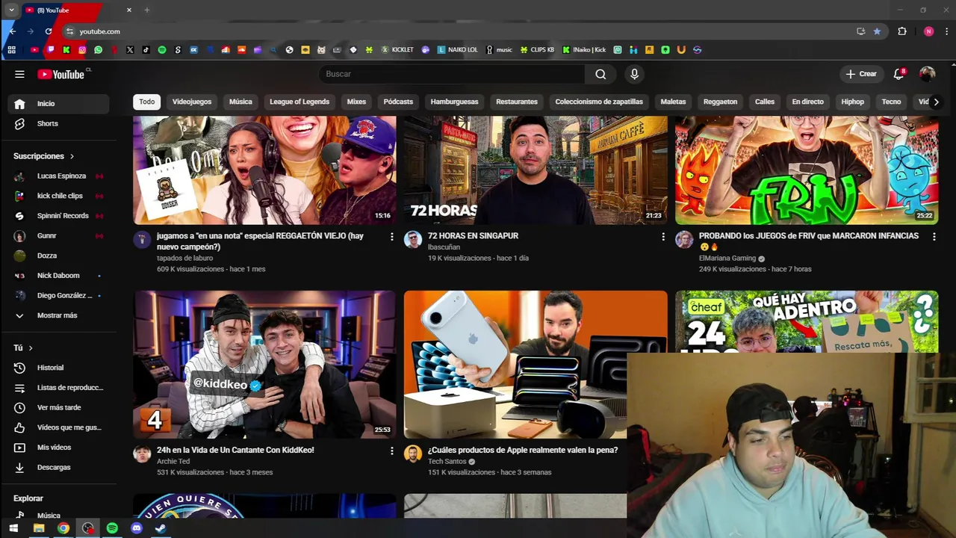The width and height of the screenshot is (956, 538).
Task: Open Dozza subscription channel
Action: [x=58, y=256]
